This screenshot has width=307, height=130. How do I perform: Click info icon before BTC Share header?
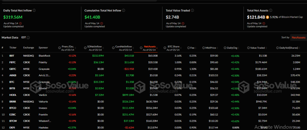(165, 48)
